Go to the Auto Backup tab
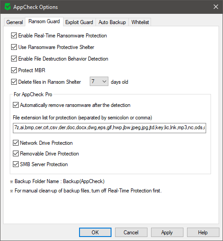The width and height of the screenshot is (223, 241). click(x=112, y=22)
